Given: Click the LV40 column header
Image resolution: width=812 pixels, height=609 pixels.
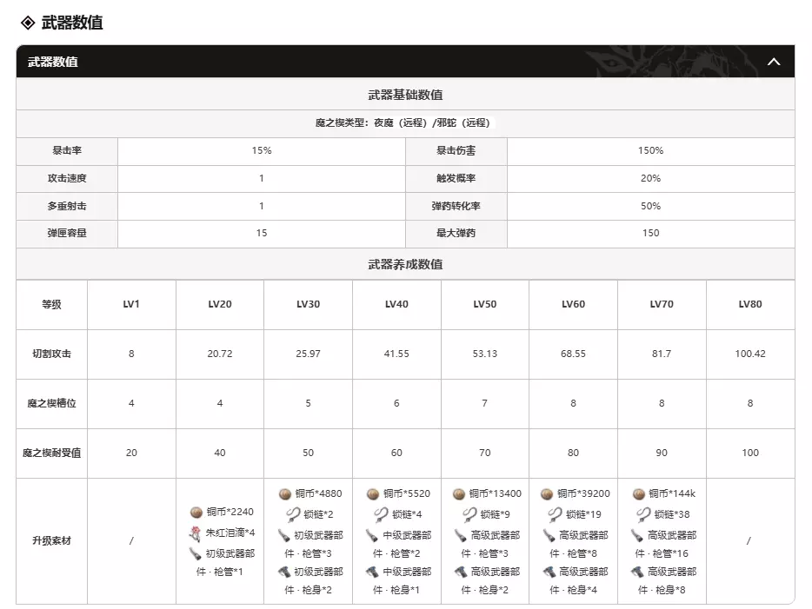Looking at the screenshot, I should coord(396,304).
